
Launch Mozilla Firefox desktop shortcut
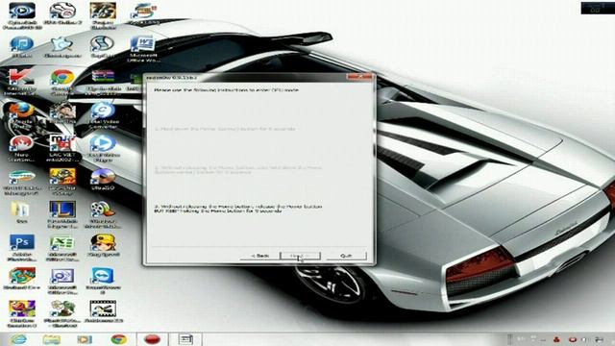pyautogui.click(x=21, y=115)
